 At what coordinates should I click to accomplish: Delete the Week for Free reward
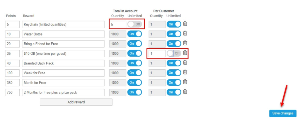click(x=185, y=72)
